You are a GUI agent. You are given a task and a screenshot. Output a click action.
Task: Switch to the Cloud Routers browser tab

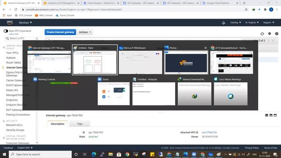click(101, 3)
